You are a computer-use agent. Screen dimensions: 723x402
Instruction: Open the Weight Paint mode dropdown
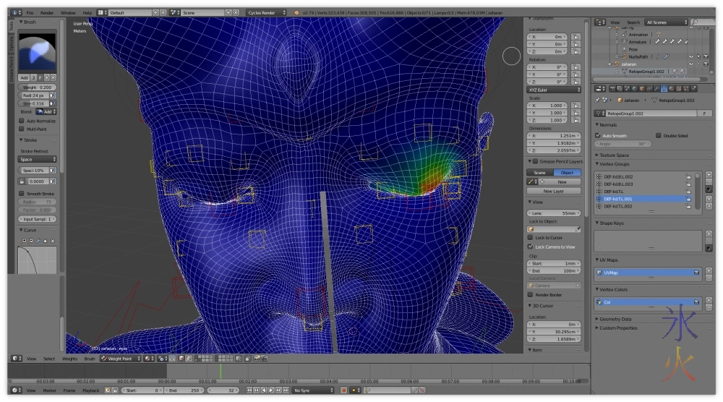(x=120, y=359)
